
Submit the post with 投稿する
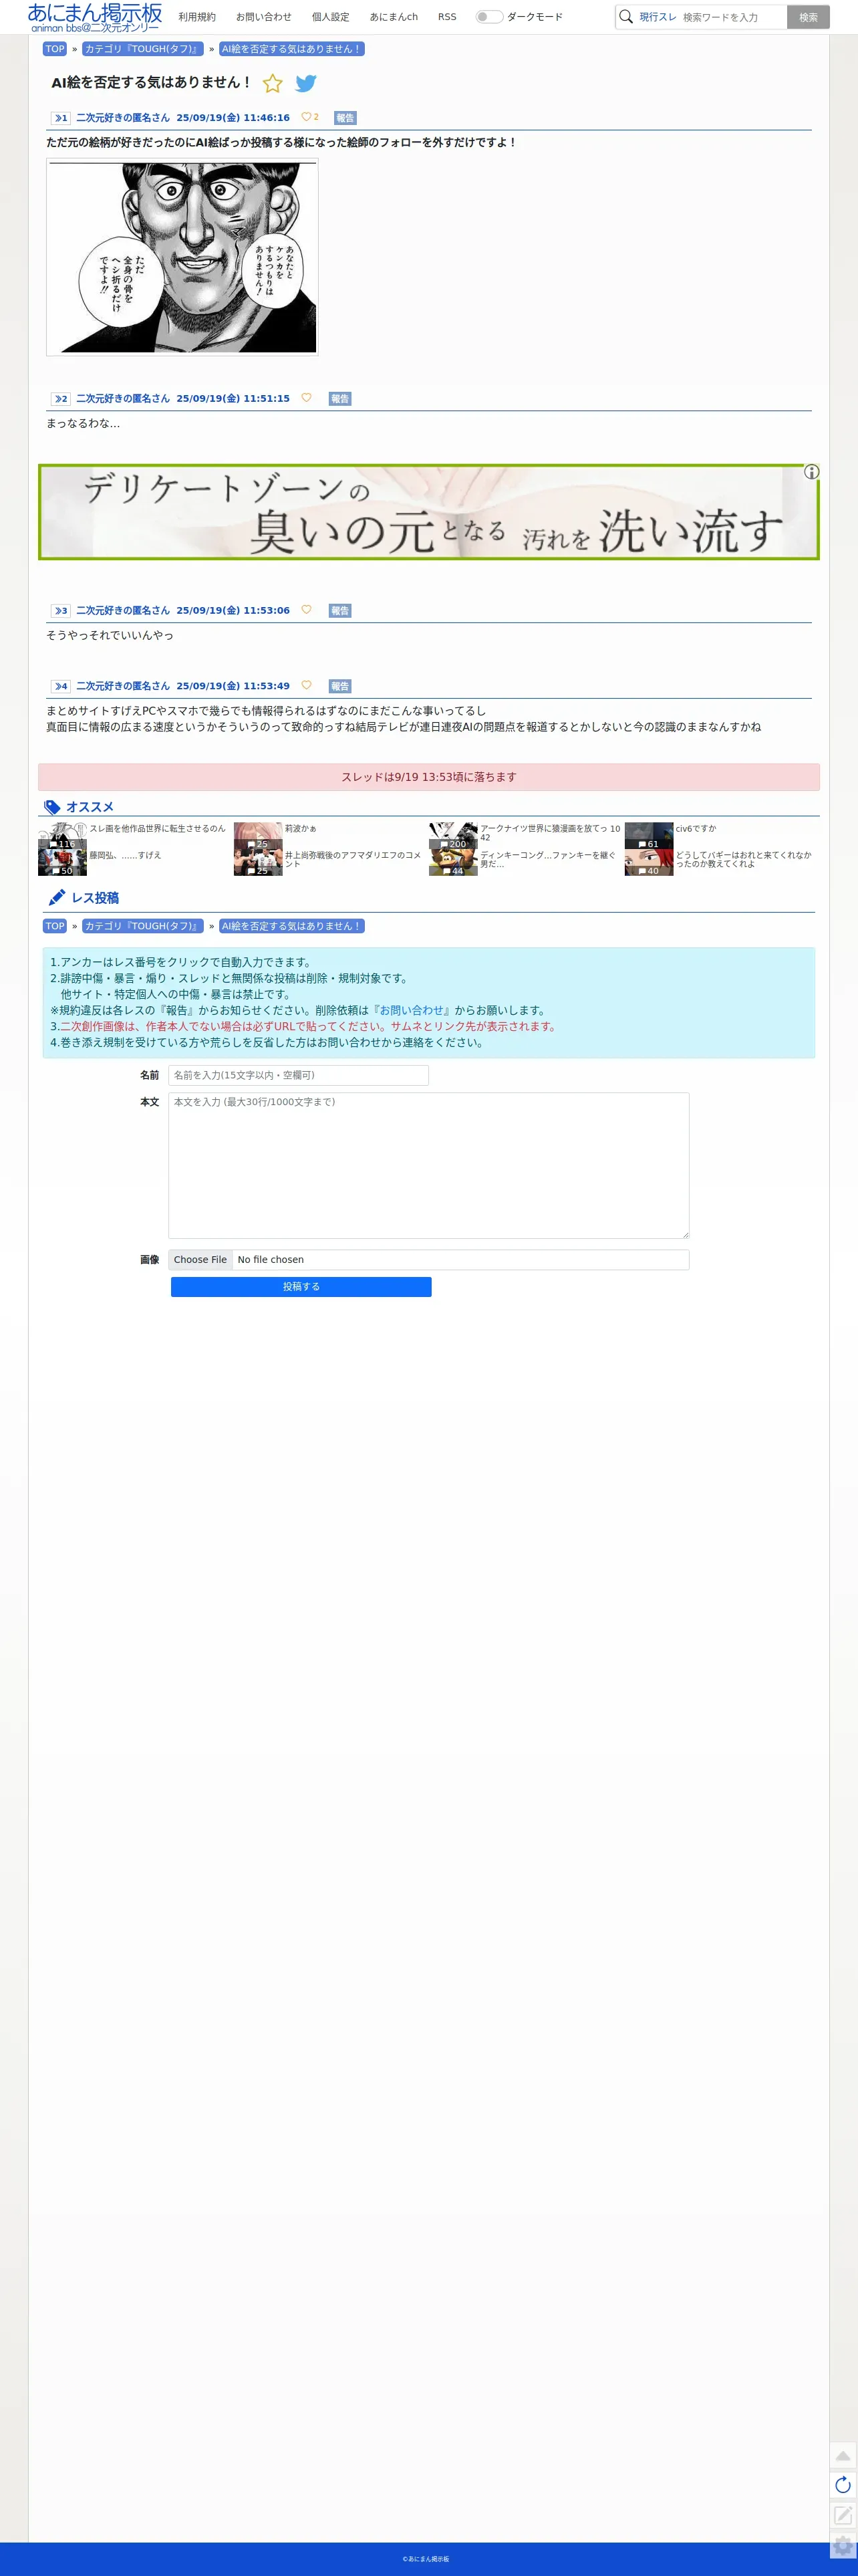301,1287
